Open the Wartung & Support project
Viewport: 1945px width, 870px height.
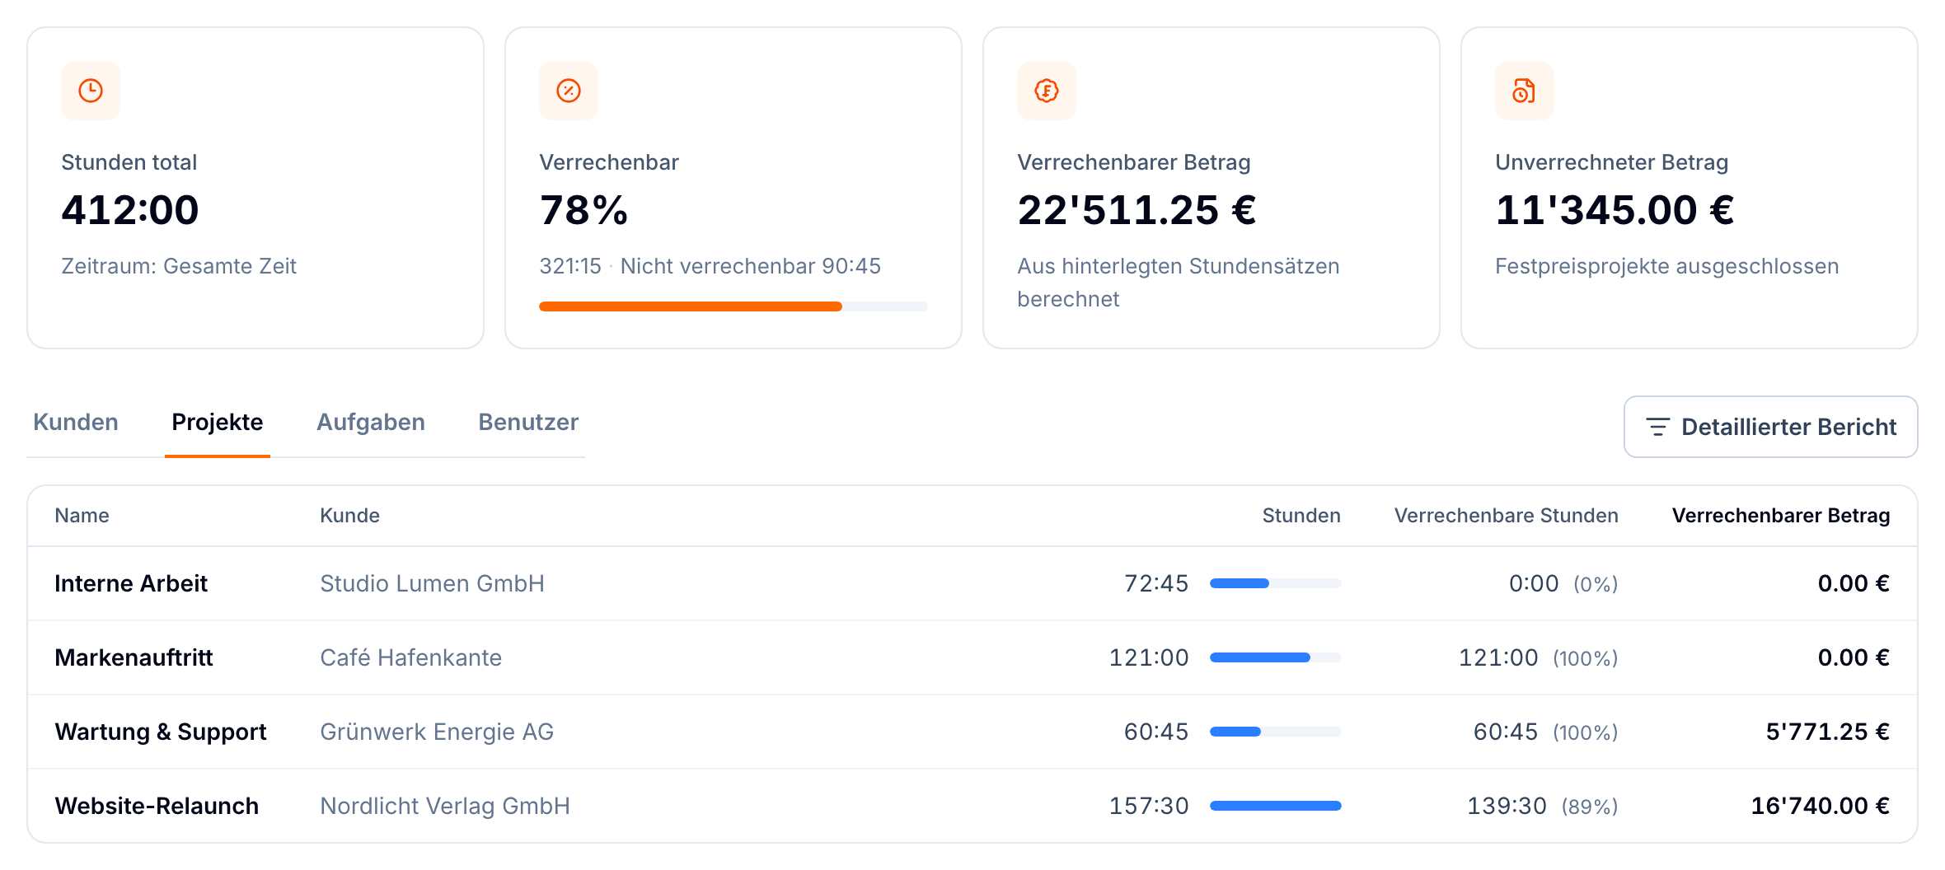click(161, 732)
